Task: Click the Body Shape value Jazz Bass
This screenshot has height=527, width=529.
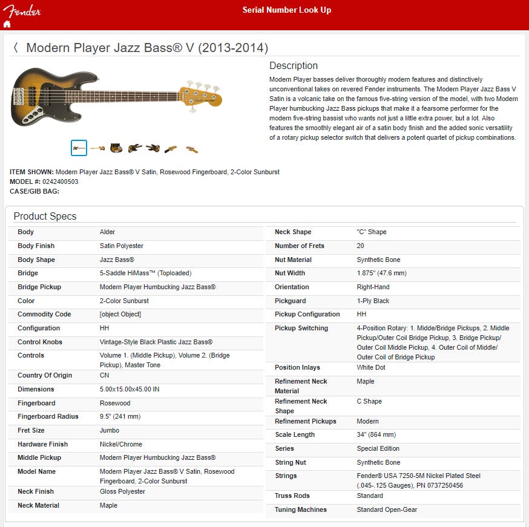Action: 117,260
